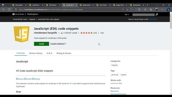Reload the page with the refresh icon
The image size is (172, 97).
click(9, 10)
